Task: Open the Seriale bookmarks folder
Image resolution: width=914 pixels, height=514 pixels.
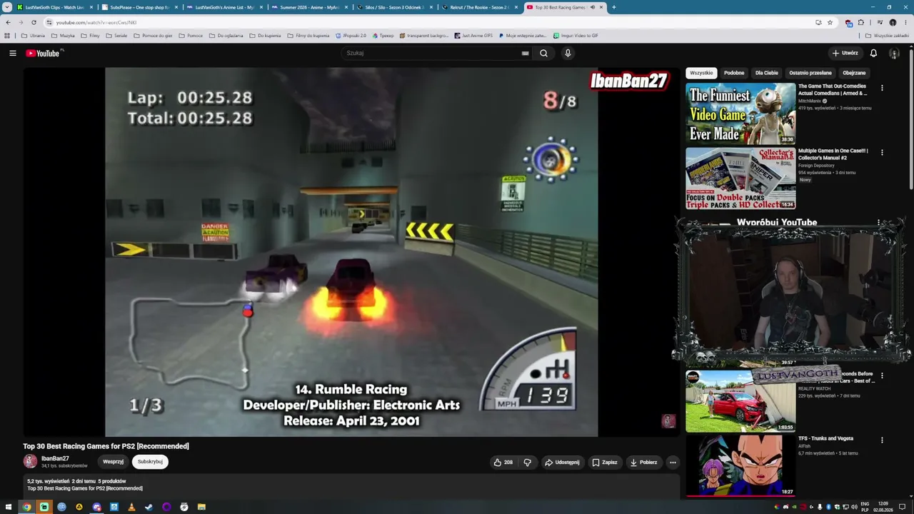Action: [x=116, y=35]
